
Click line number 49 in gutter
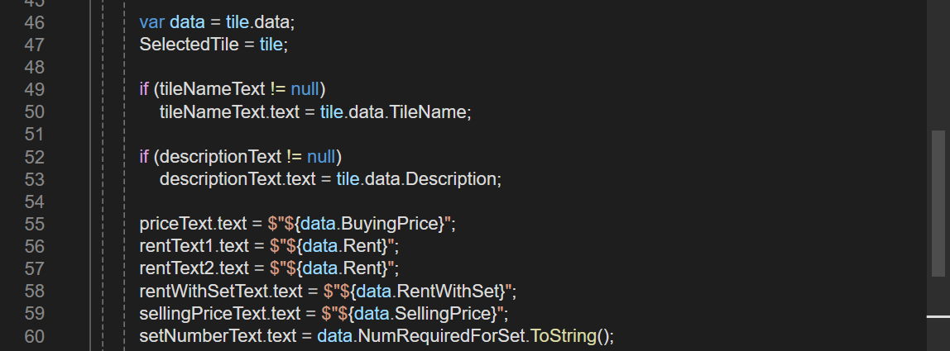[35, 89]
